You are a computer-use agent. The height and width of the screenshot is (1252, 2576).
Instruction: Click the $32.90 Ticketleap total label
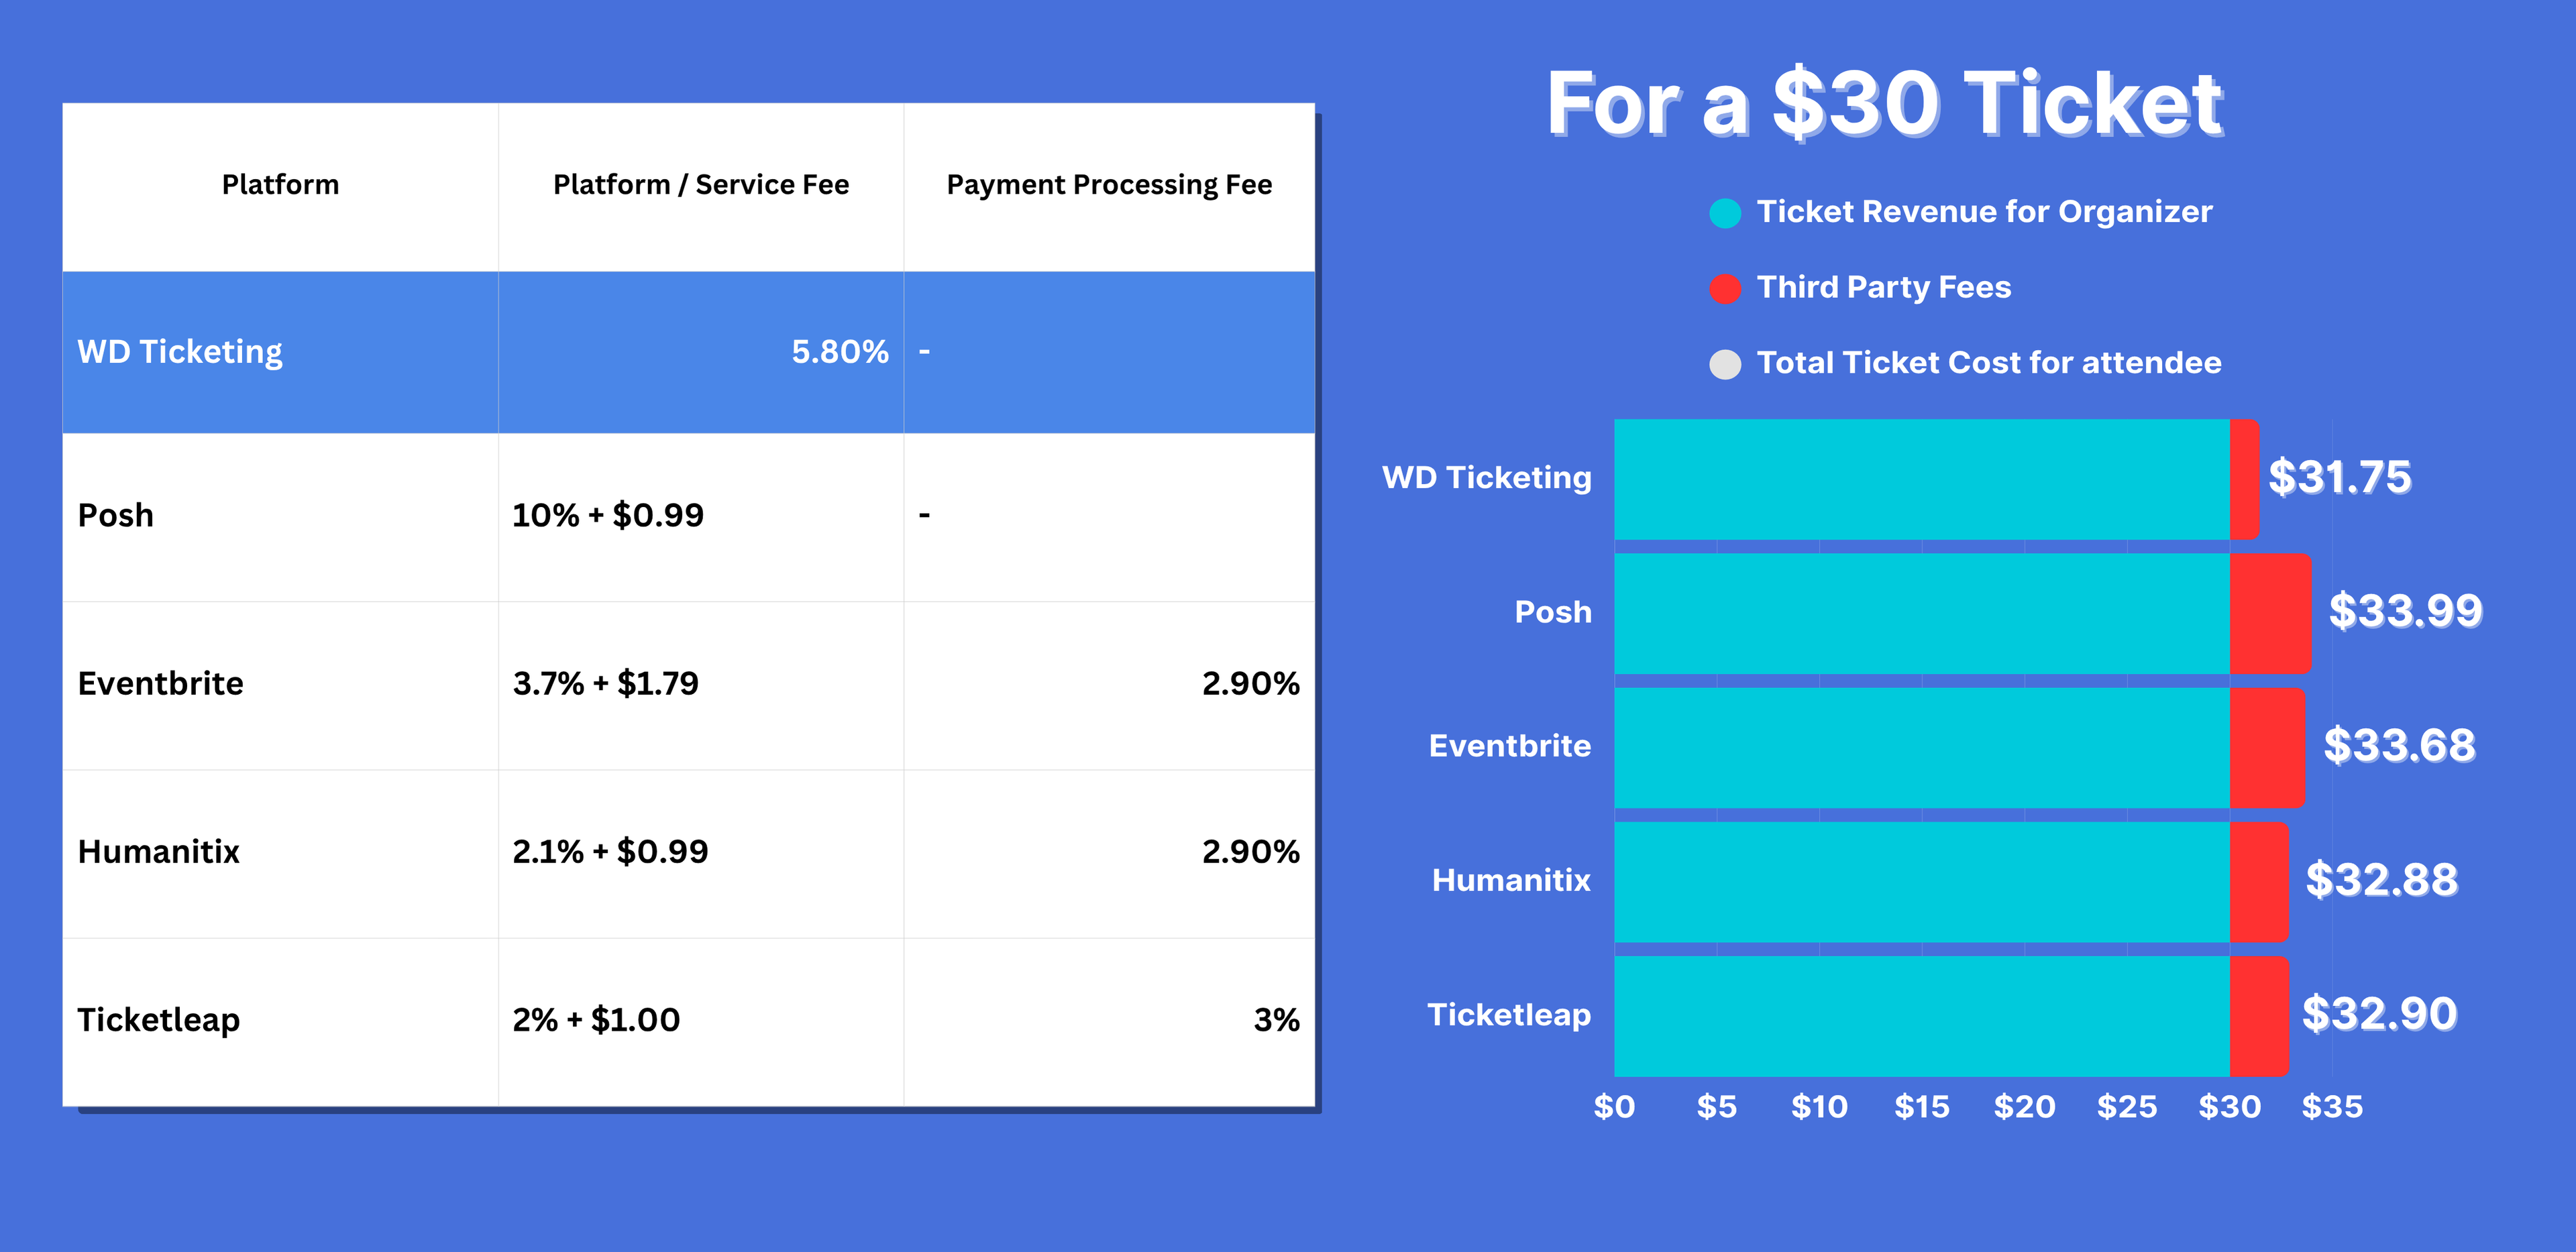[x=2379, y=1014]
